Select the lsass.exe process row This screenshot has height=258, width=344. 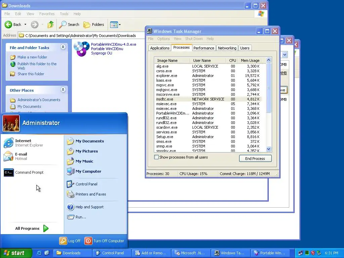[x=208, y=80]
